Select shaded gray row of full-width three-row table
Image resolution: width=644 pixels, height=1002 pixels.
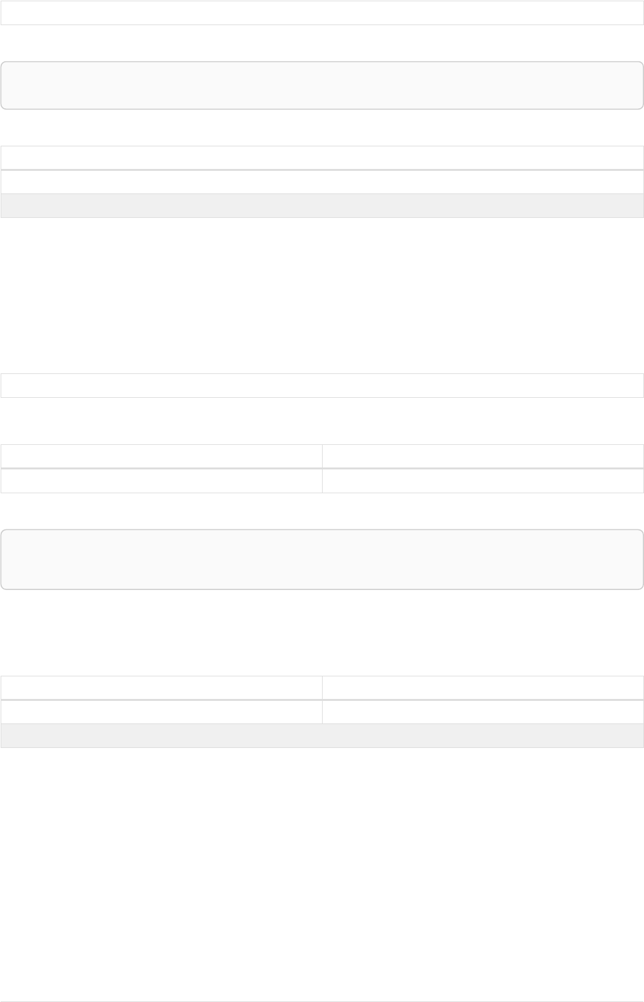pos(322,206)
